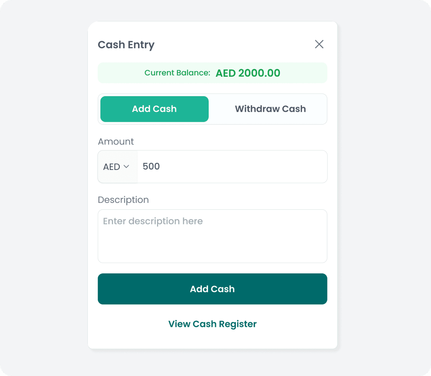Click the Enter description here placeholder

(x=153, y=221)
